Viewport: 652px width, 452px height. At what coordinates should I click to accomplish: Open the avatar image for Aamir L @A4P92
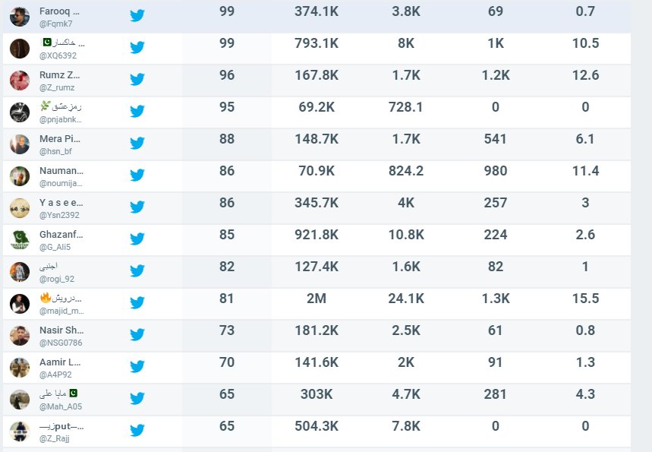(20, 368)
